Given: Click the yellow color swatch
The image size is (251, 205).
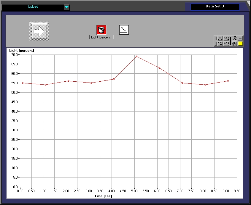Looking at the screenshot, I should (x=240, y=43).
